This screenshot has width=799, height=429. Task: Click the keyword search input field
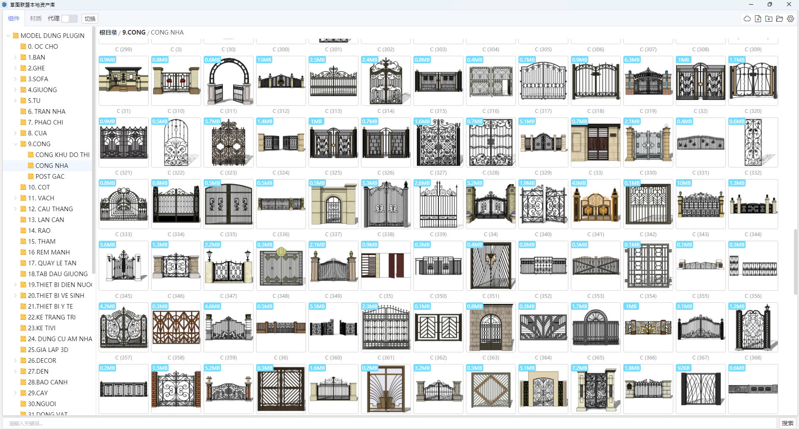(390, 423)
